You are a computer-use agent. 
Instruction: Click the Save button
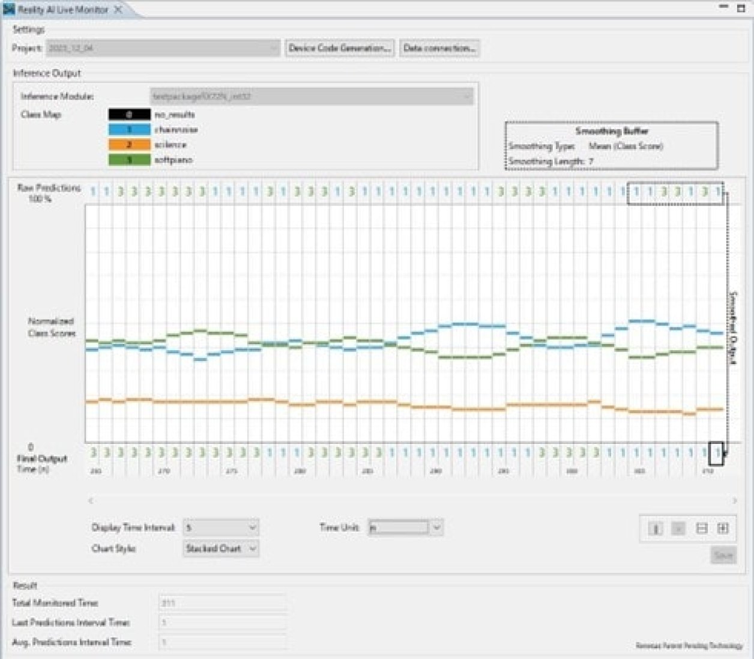[723, 554]
